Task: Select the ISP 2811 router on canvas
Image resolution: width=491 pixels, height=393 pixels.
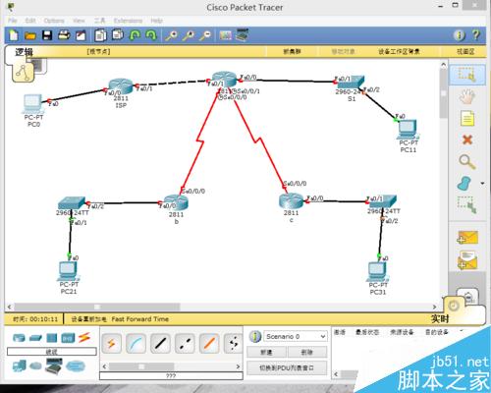Action: (121, 85)
